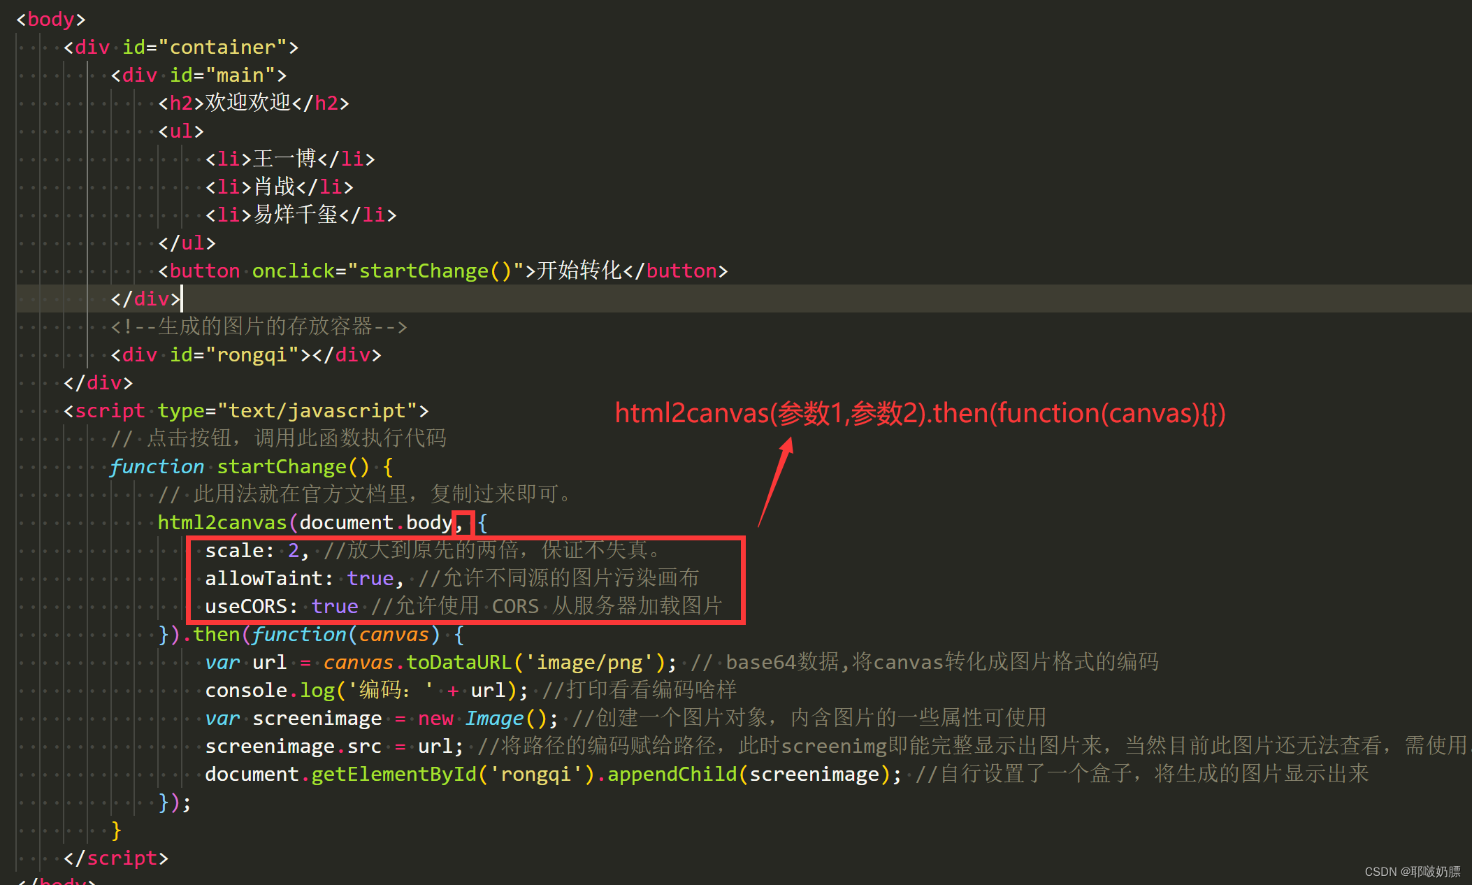Image resolution: width=1472 pixels, height=885 pixels.
Task: Click the comment 生成的图片的存放容器
Action: (x=259, y=326)
